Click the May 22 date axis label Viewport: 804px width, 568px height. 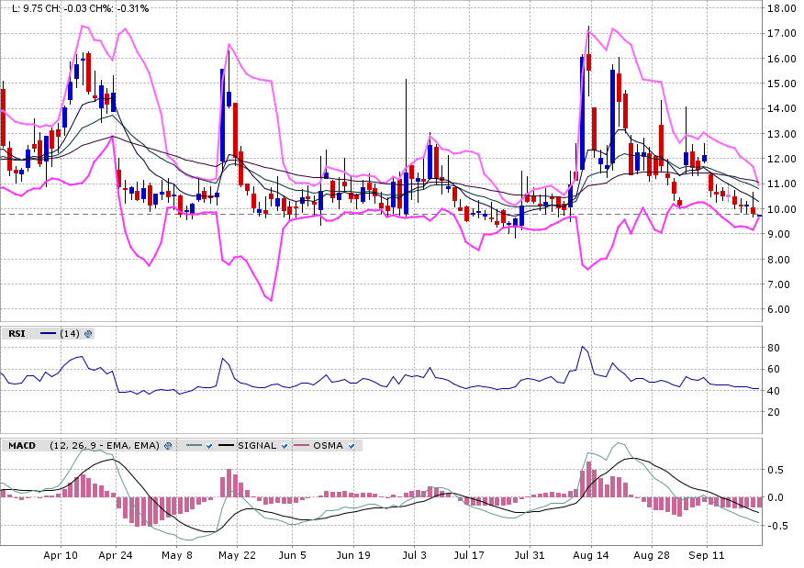pos(237,556)
